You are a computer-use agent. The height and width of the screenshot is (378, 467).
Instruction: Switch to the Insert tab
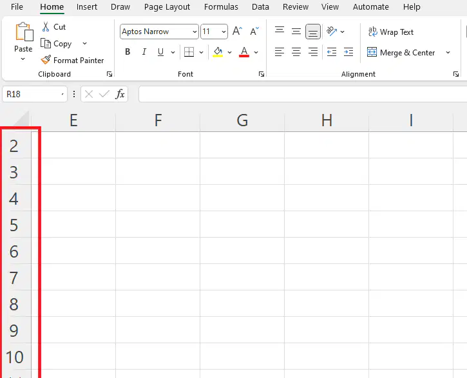pos(87,7)
